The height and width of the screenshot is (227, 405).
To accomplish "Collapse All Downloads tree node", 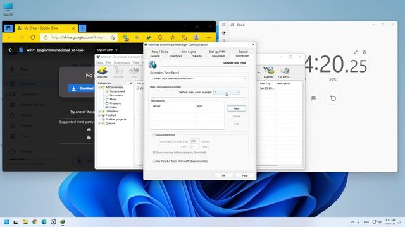I will point(99,88).
